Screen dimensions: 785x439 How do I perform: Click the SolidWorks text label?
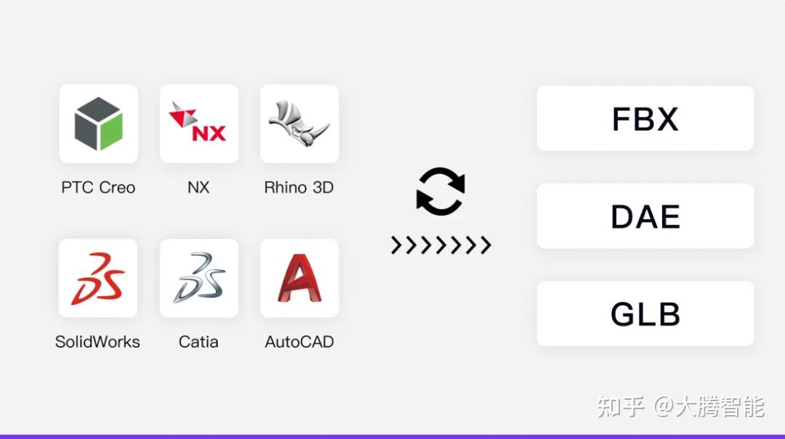pyautogui.click(x=97, y=342)
